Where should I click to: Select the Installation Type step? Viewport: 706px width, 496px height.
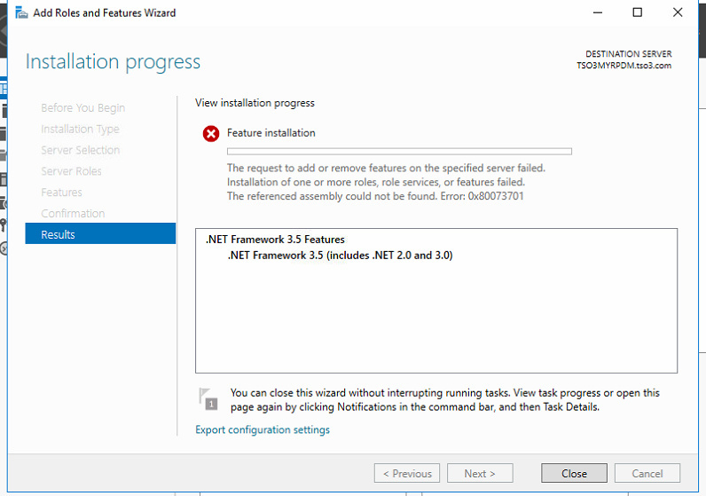click(x=80, y=130)
